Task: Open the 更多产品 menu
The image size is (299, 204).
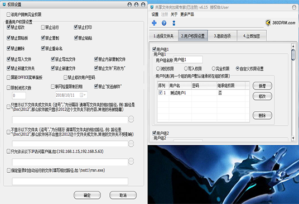Action: [x=187, y=15]
